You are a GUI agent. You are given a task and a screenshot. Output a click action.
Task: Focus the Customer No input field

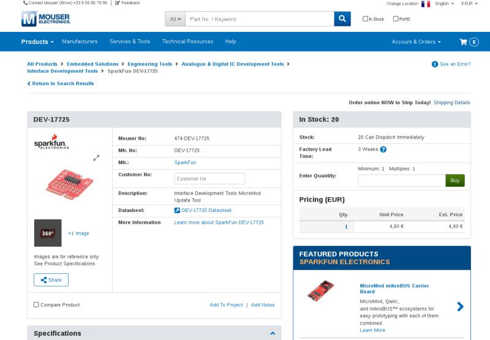pyautogui.click(x=209, y=179)
